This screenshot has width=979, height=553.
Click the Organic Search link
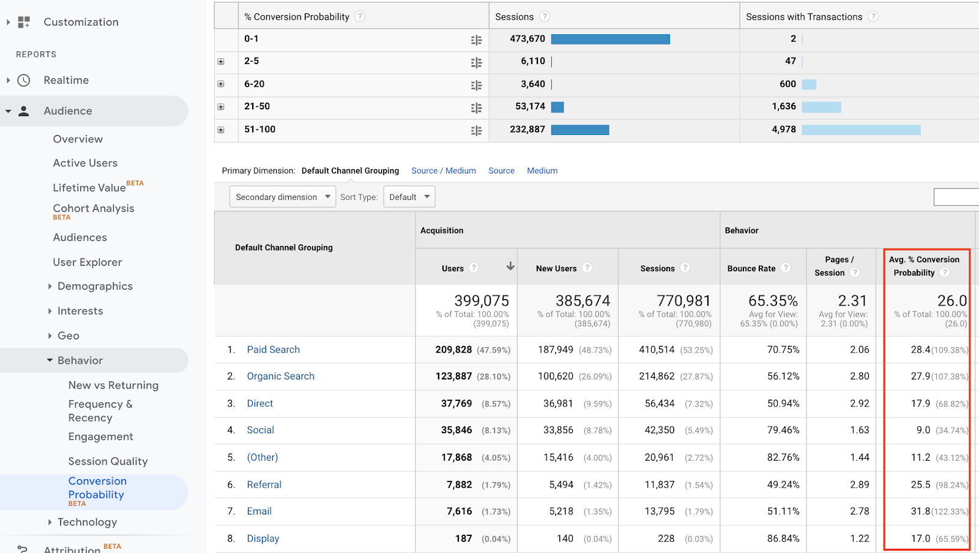pos(280,376)
